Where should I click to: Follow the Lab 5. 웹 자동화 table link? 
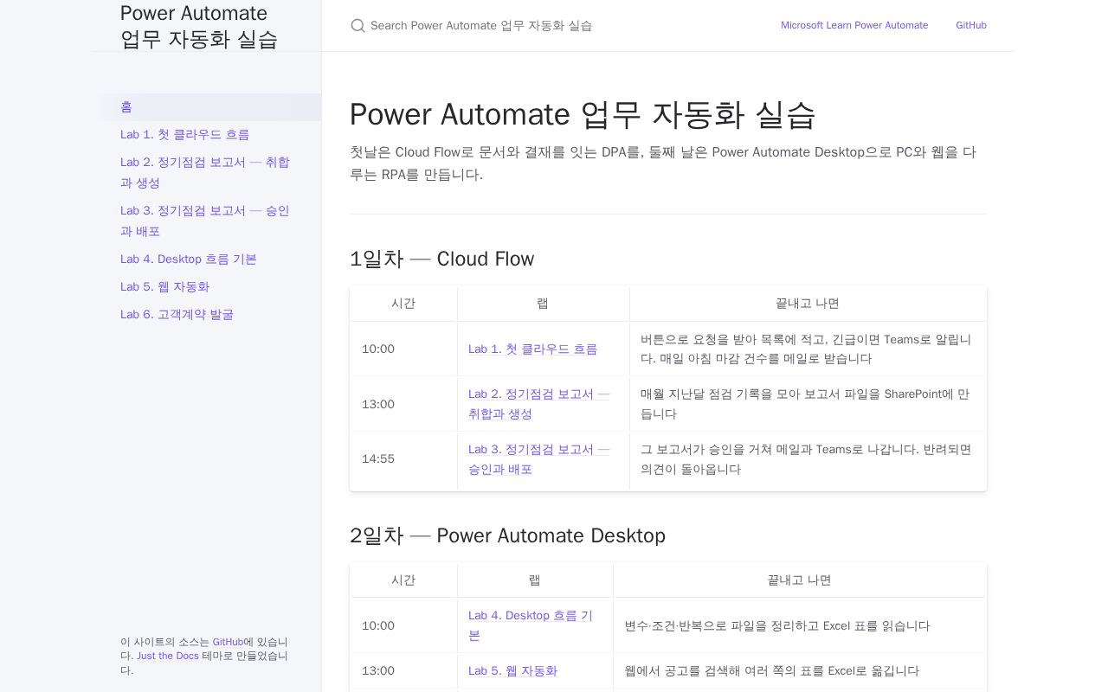tap(512, 671)
